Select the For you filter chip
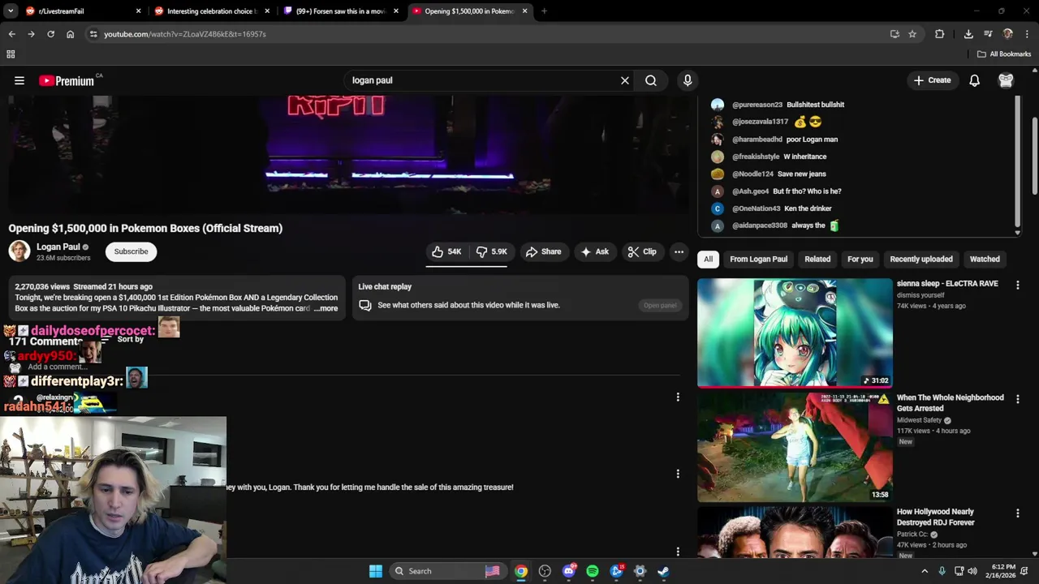The height and width of the screenshot is (584, 1039). point(860,259)
